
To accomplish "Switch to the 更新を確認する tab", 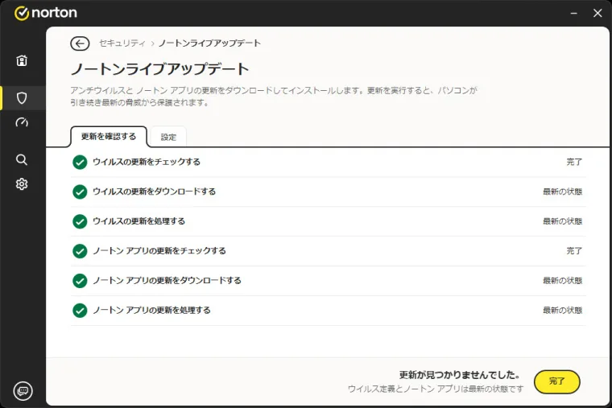I will (x=109, y=137).
